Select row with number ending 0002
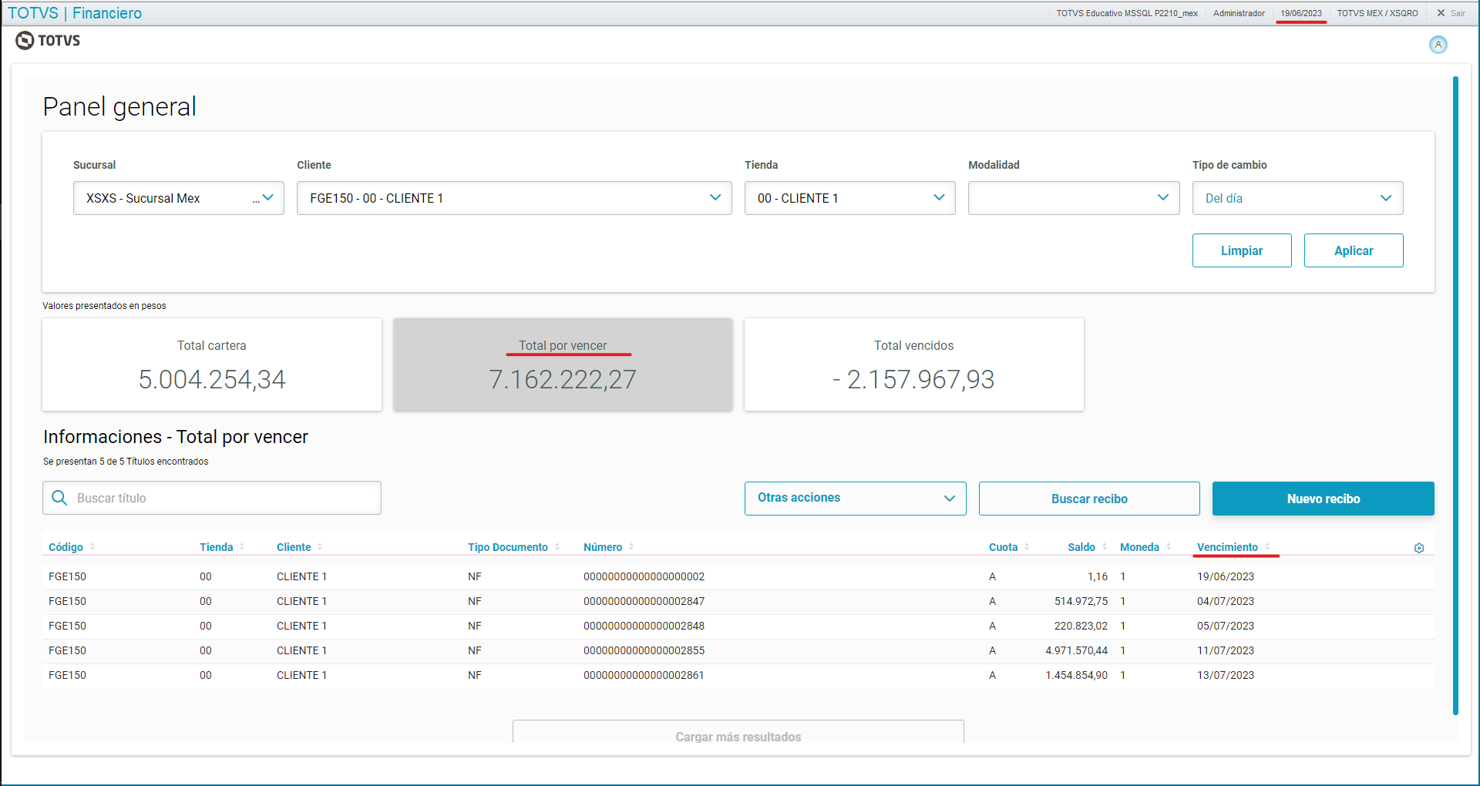Screen dimensions: 1480x786 click(x=738, y=576)
